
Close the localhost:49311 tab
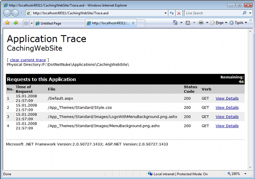(x=133, y=23)
